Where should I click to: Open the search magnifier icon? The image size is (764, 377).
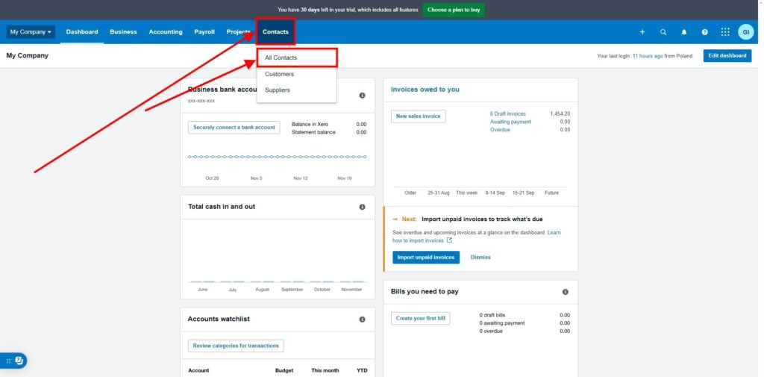coord(663,32)
